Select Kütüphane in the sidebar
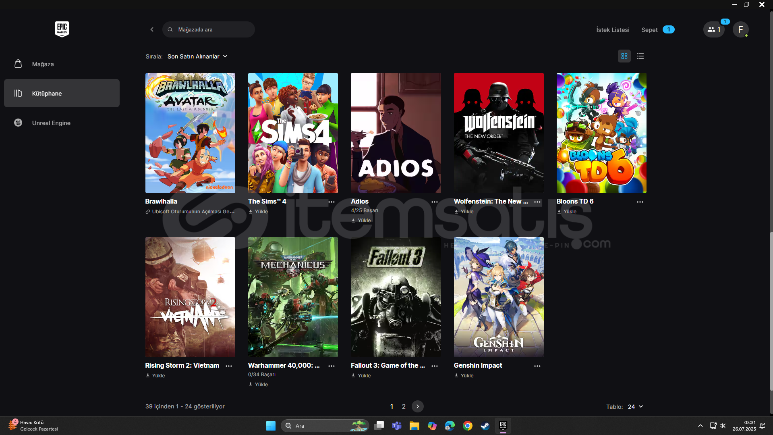Screen dimensions: 773x435 (62, 93)
